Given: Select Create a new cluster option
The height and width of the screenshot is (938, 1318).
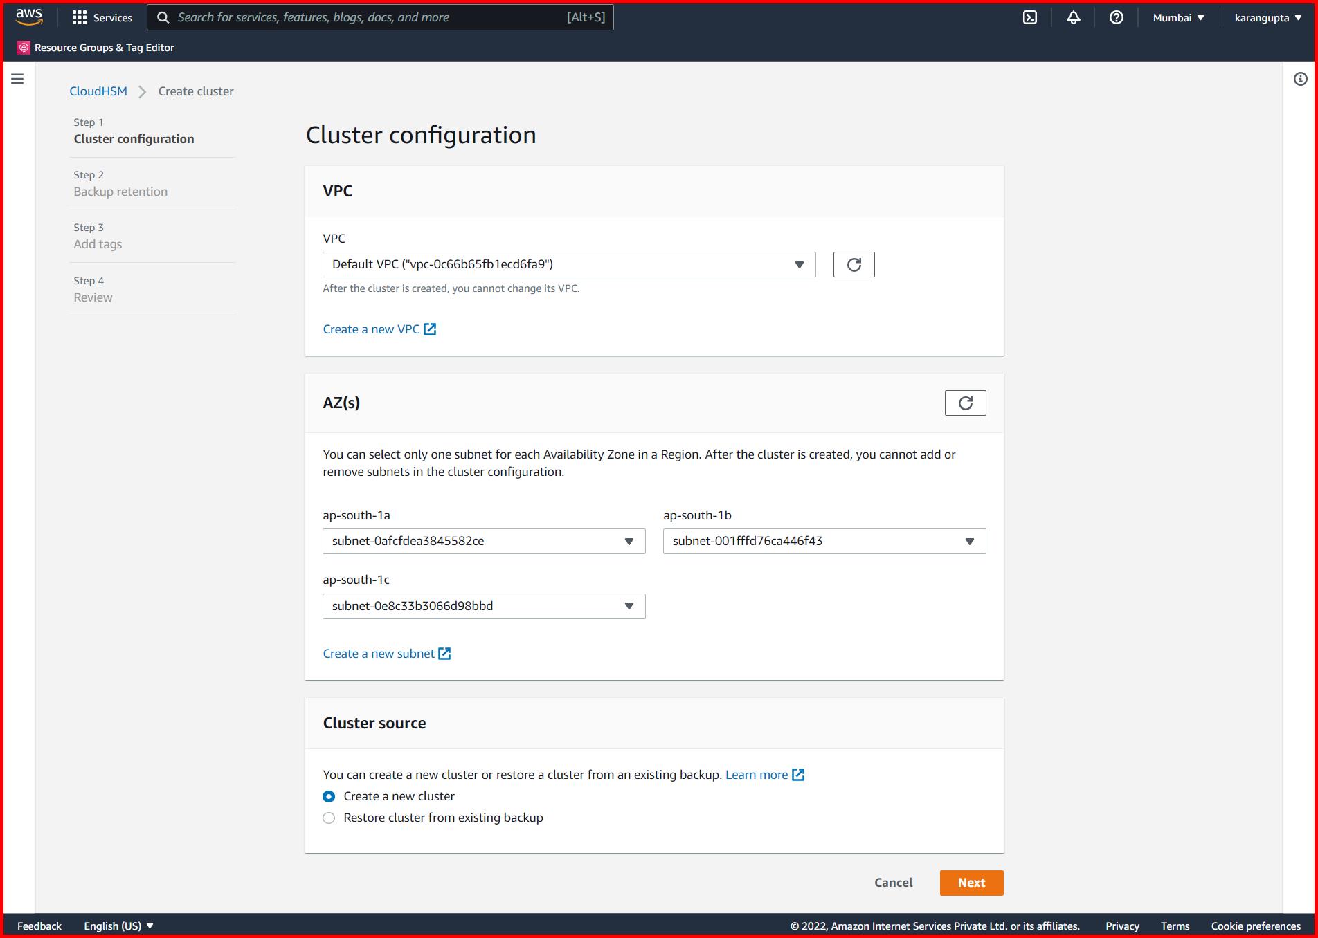Looking at the screenshot, I should 329,796.
